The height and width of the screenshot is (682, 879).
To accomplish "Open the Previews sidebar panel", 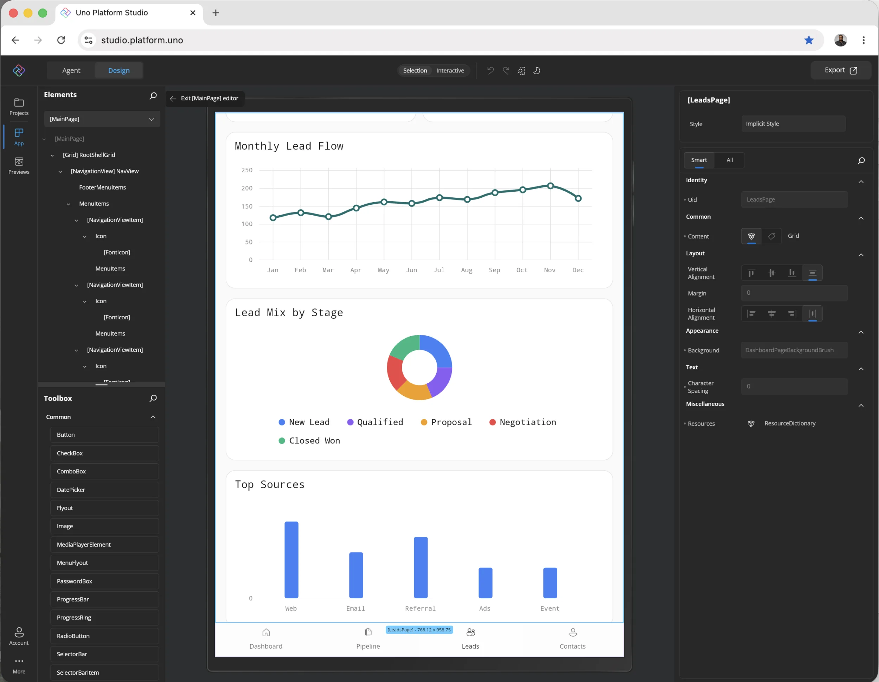I will tap(19, 166).
